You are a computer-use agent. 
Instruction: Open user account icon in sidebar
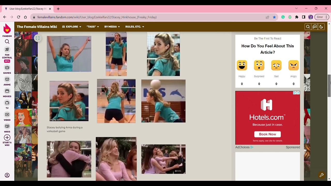7,175
